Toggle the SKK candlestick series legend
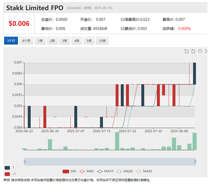The width and height of the screenshot is (211, 184). point(69,171)
